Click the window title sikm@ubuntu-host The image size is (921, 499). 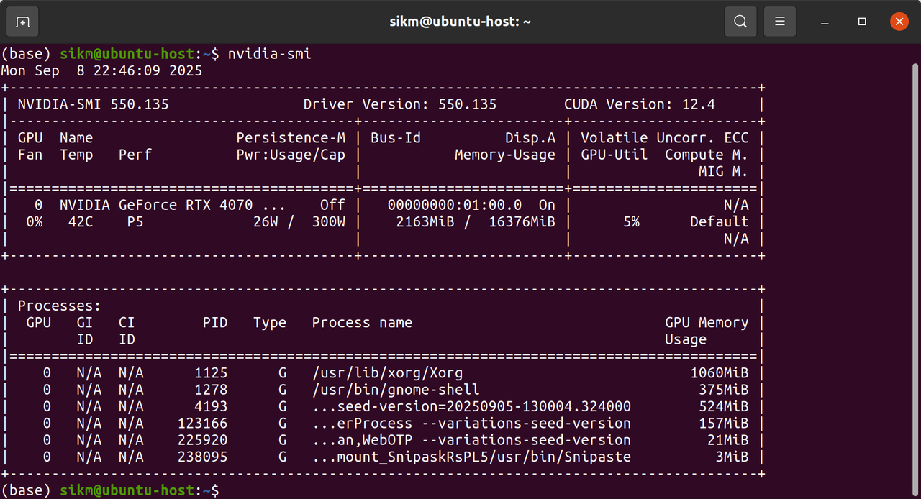(460, 22)
